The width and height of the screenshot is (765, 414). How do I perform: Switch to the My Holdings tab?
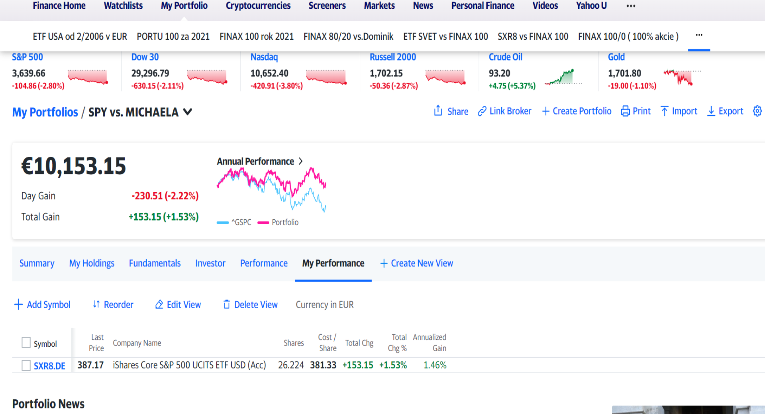click(x=92, y=264)
